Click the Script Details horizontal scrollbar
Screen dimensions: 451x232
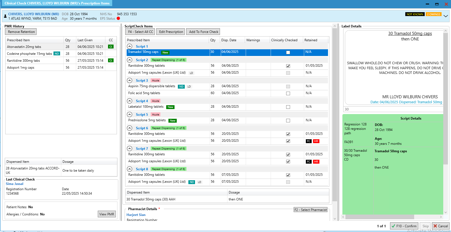coord(393,217)
